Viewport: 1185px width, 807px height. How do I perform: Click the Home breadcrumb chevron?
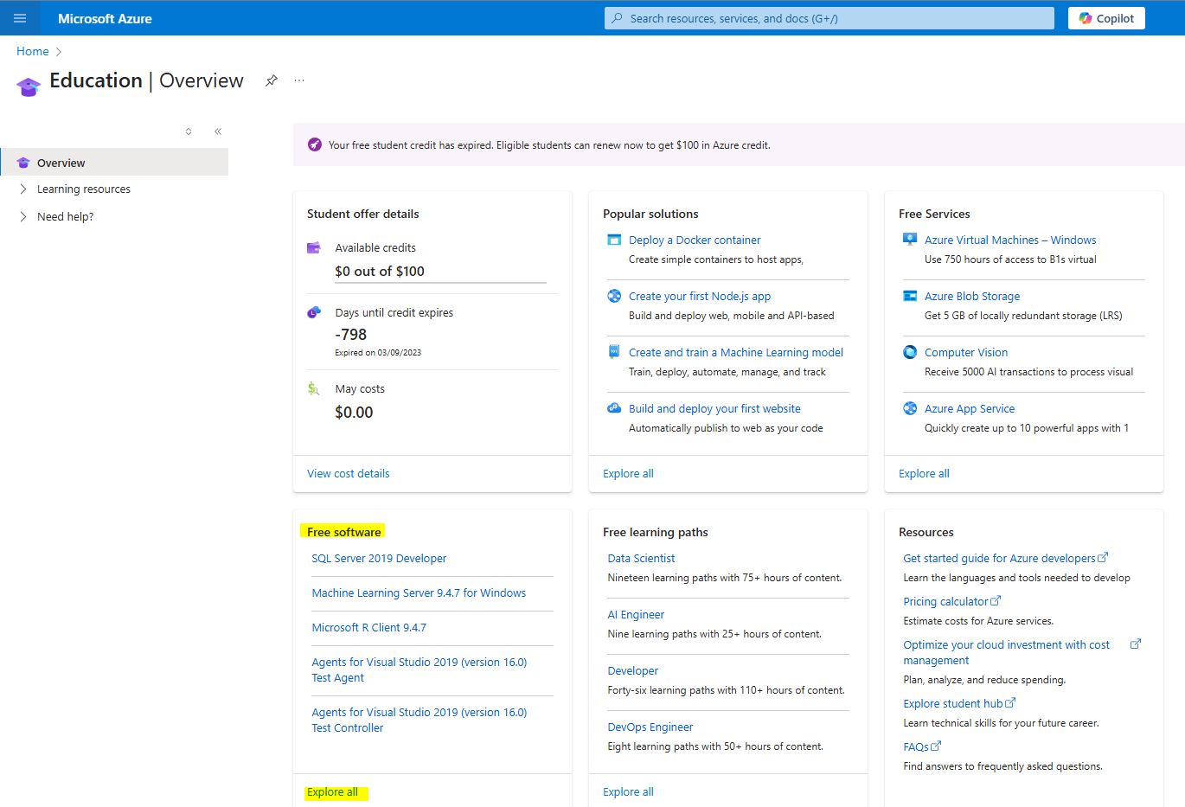click(x=59, y=52)
